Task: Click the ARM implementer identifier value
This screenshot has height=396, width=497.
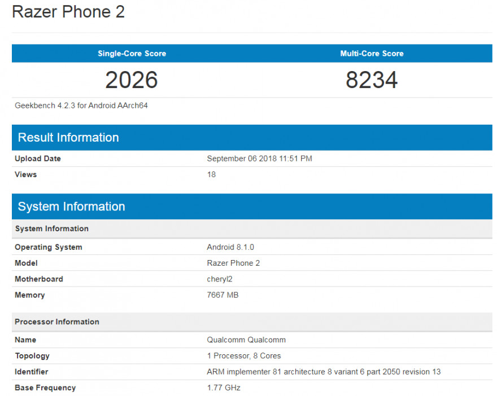Action: tap(324, 372)
